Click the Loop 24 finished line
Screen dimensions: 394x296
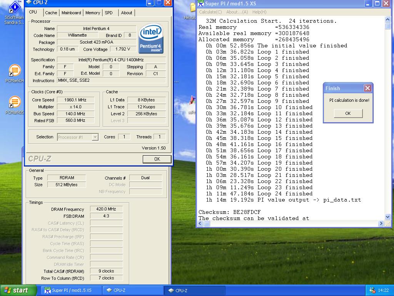(259, 194)
